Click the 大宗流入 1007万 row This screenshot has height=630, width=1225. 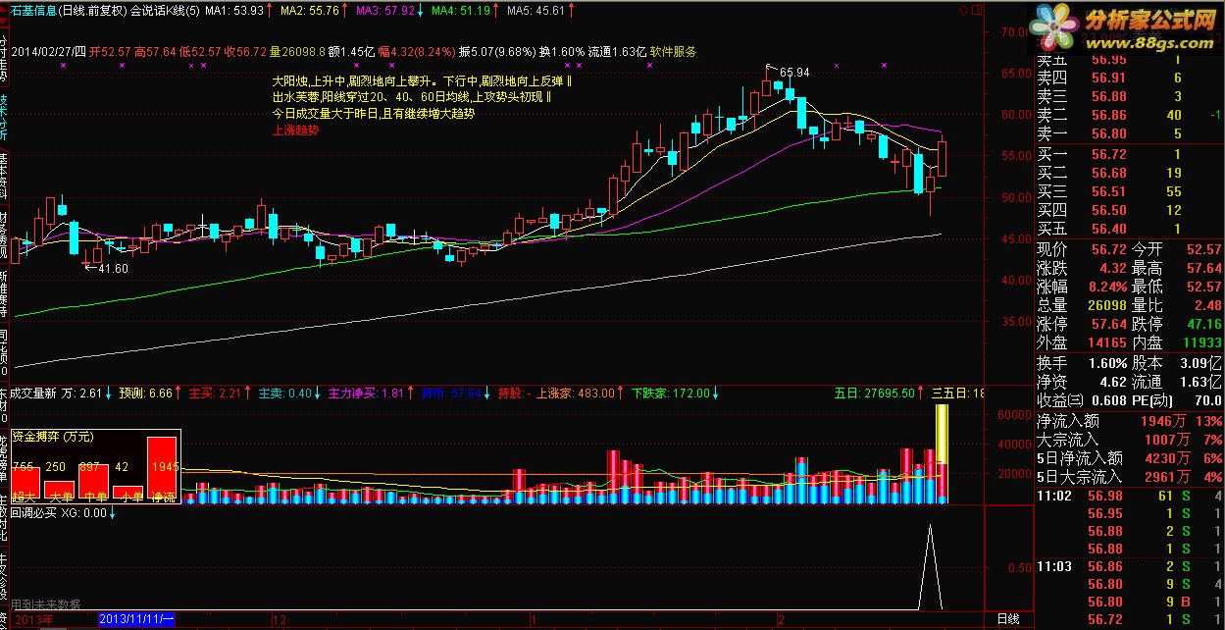tap(1129, 440)
